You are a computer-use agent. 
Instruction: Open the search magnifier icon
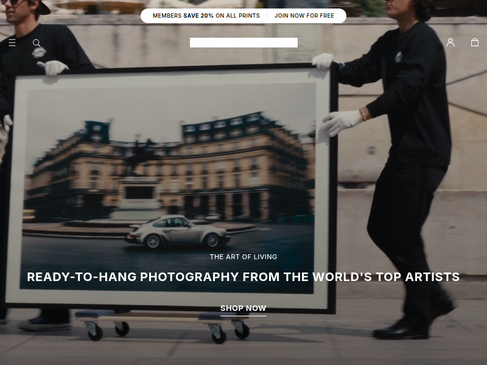(x=37, y=43)
